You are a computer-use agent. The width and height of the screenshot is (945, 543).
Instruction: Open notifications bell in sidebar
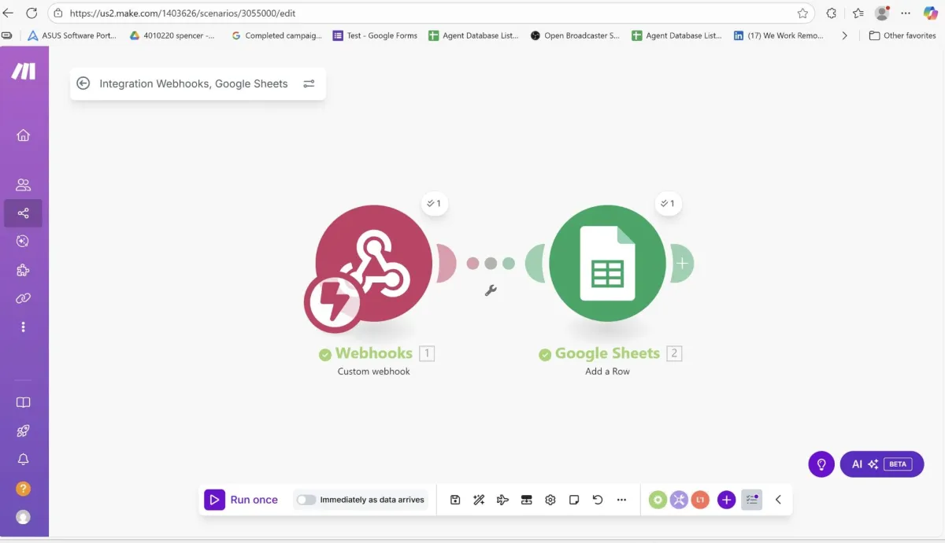tap(24, 459)
